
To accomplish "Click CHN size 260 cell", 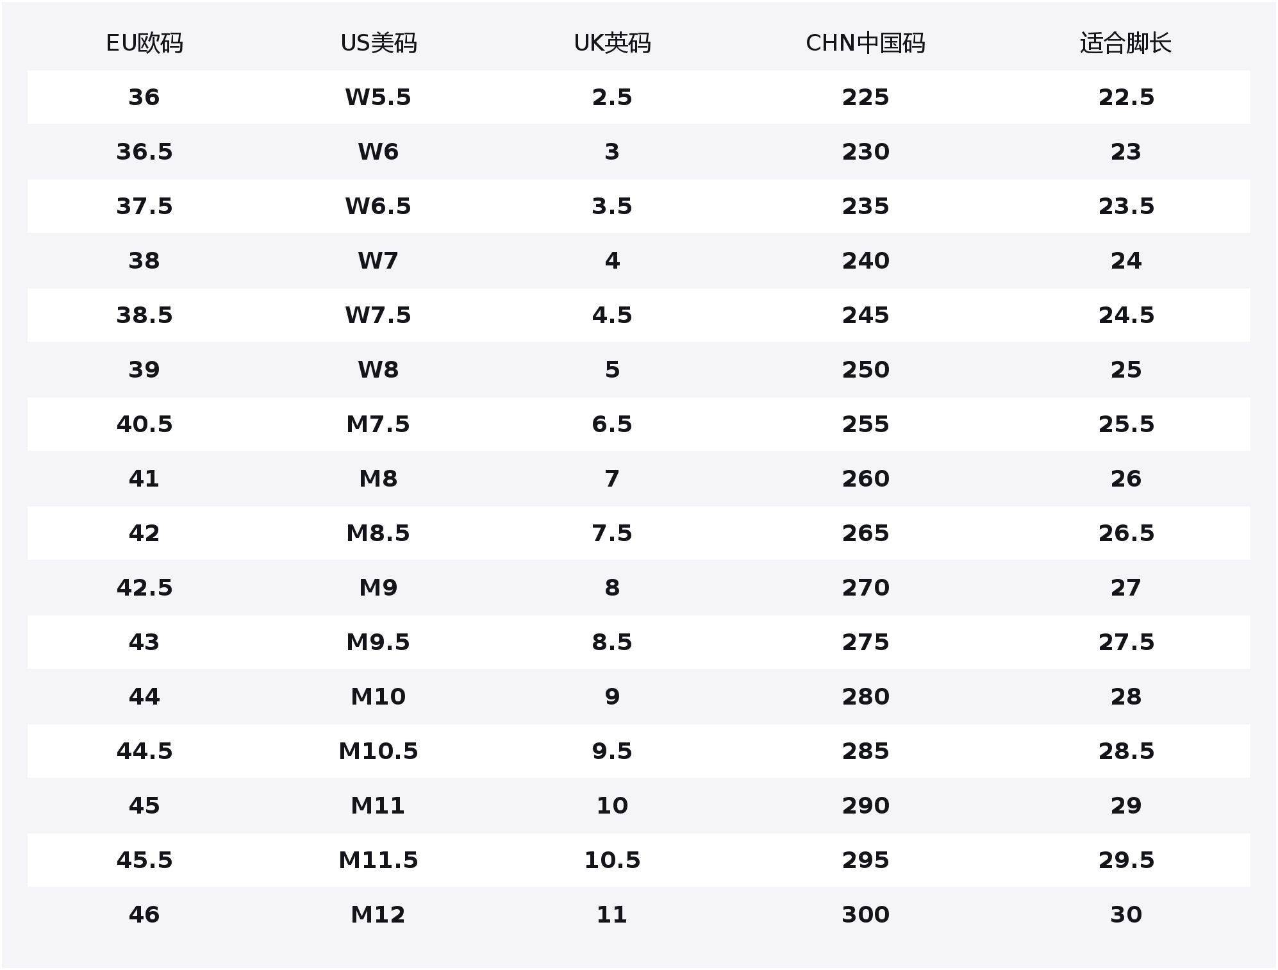I will tap(865, 479).
